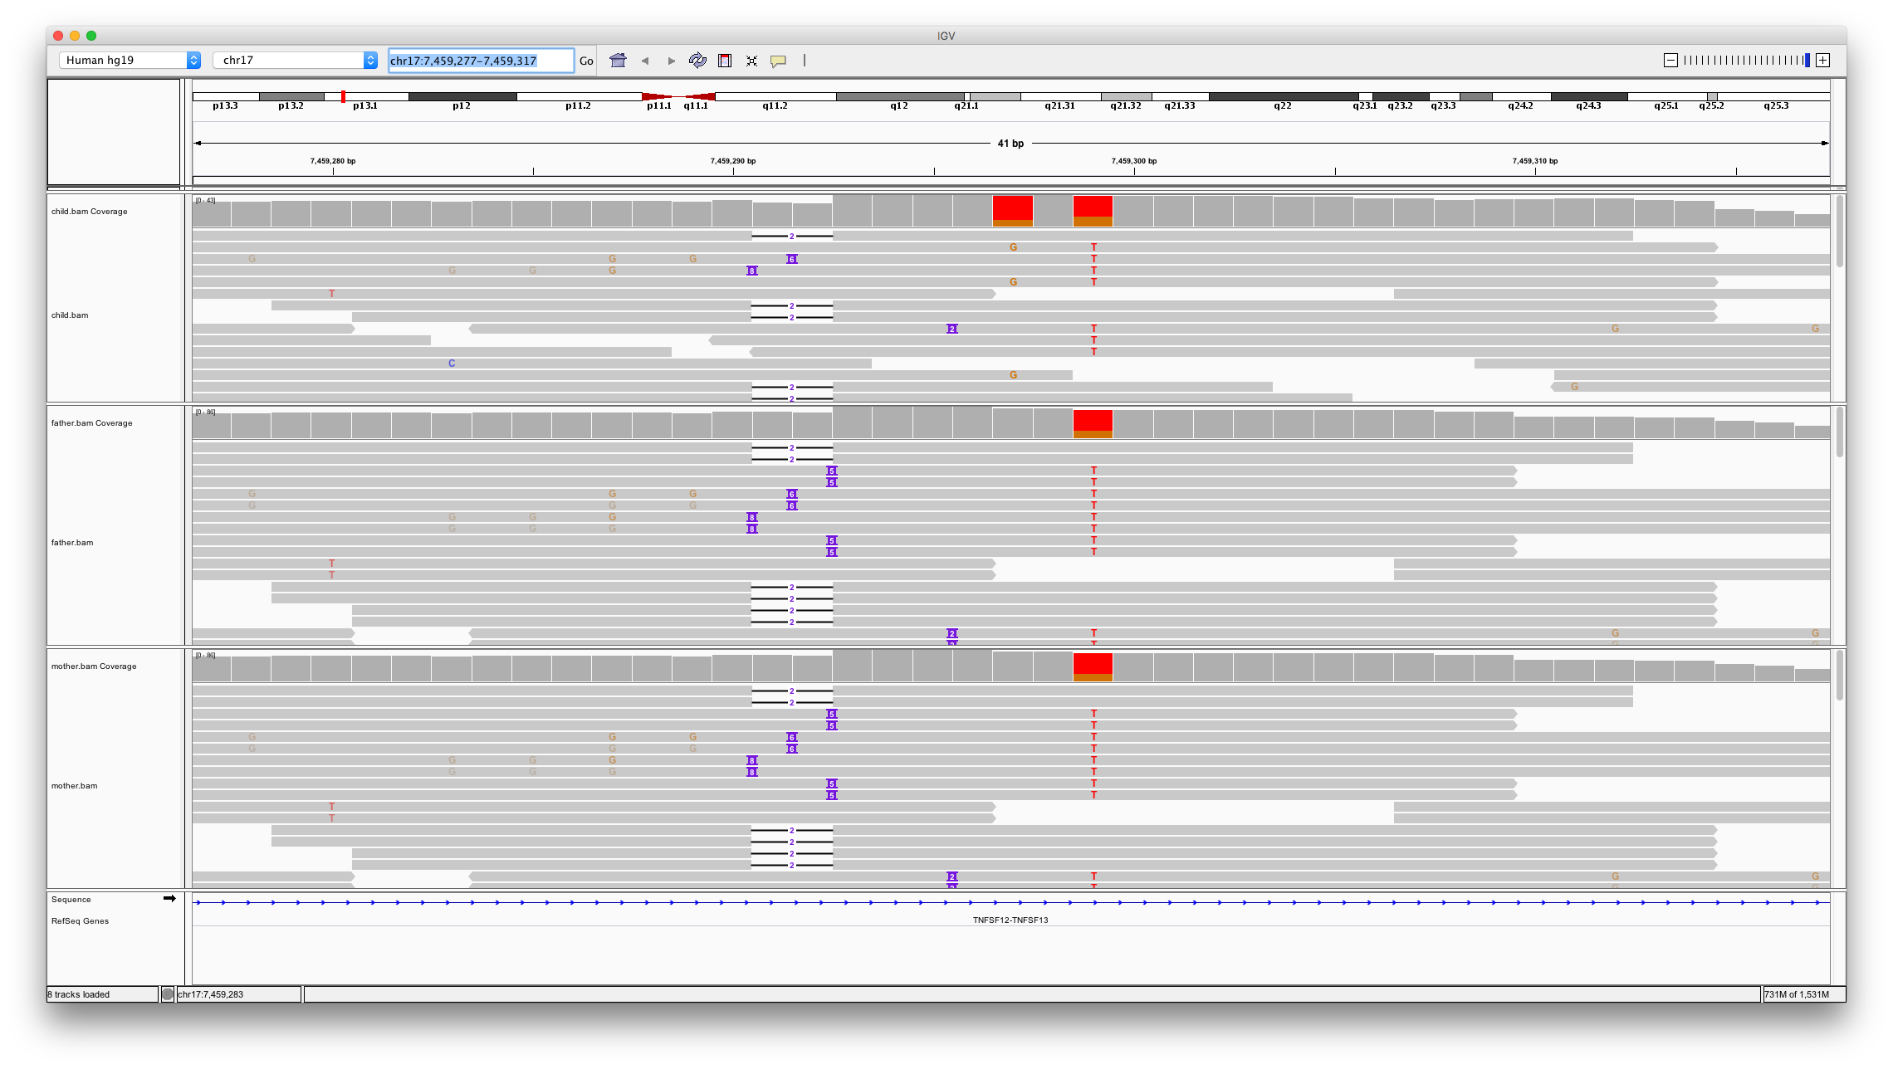
Task: Toggle zoom-in with the plus control
Action: (x=1823, y=60)
